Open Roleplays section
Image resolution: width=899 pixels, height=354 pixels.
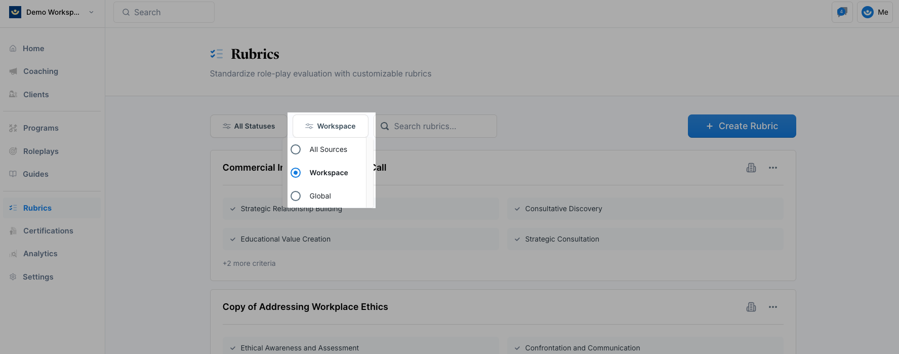click(52, 151)
